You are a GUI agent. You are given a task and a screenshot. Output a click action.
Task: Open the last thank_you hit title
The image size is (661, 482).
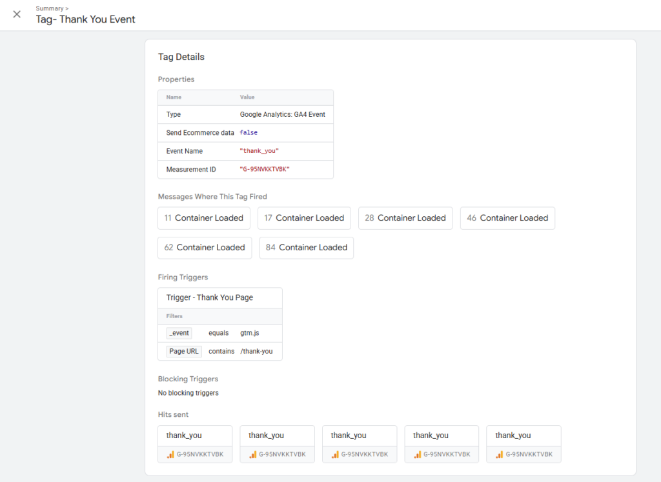513,436
